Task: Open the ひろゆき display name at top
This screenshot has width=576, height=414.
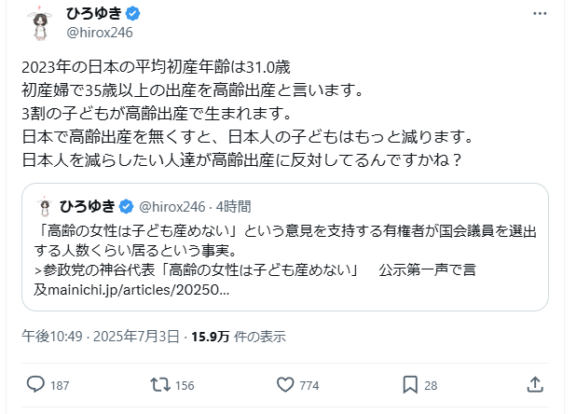Action: pos(93,15)
